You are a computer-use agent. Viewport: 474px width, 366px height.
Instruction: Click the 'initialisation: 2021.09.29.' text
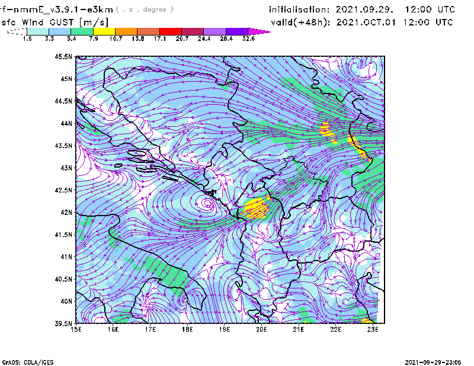tap(331, 9)
